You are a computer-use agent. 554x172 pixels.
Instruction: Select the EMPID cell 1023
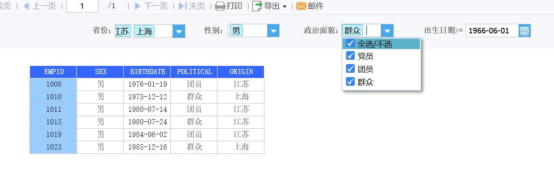click(53, 147)
